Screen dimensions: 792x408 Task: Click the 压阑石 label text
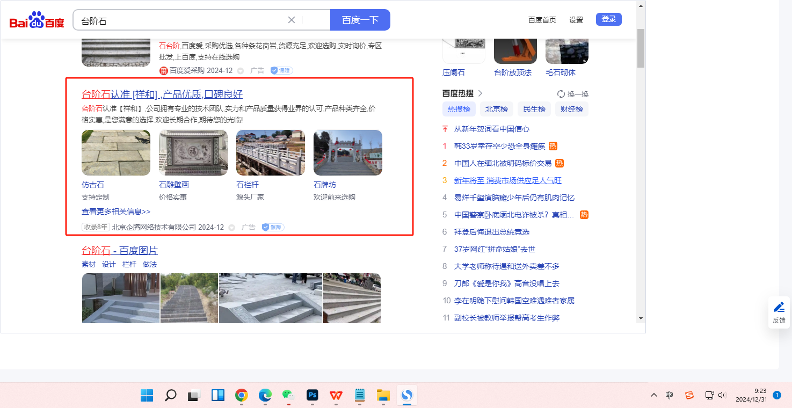point(454,72)
